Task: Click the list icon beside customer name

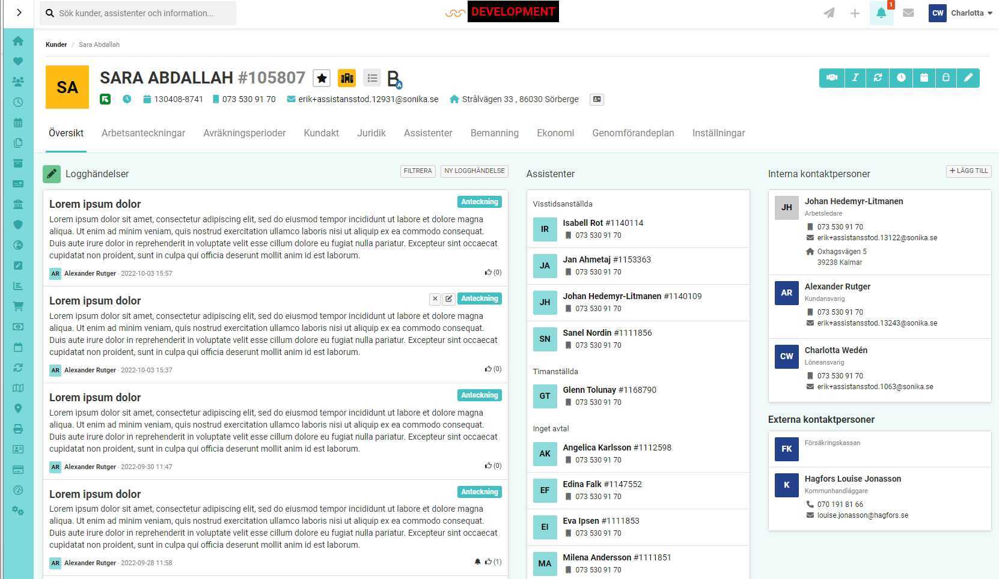Action: point(372,78)
